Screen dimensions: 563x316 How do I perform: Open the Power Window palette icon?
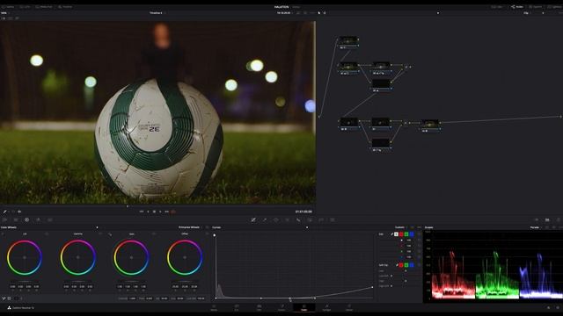point(275,219)
